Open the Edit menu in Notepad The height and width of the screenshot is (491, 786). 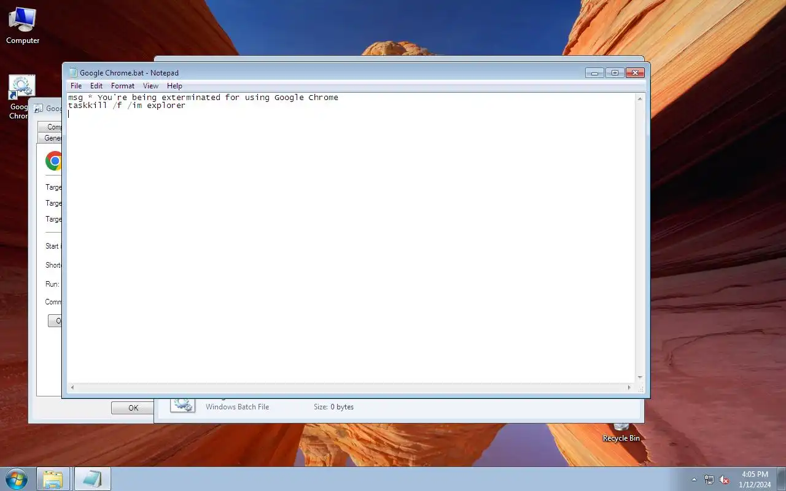[x=96, y=86]
